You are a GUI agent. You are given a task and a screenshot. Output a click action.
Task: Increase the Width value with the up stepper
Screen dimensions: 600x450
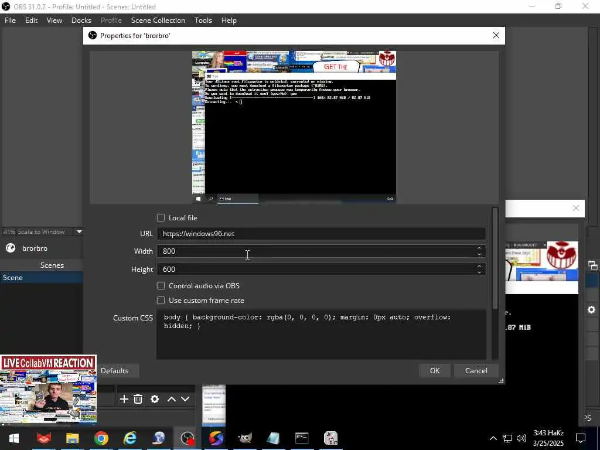(x=479, y=248)
